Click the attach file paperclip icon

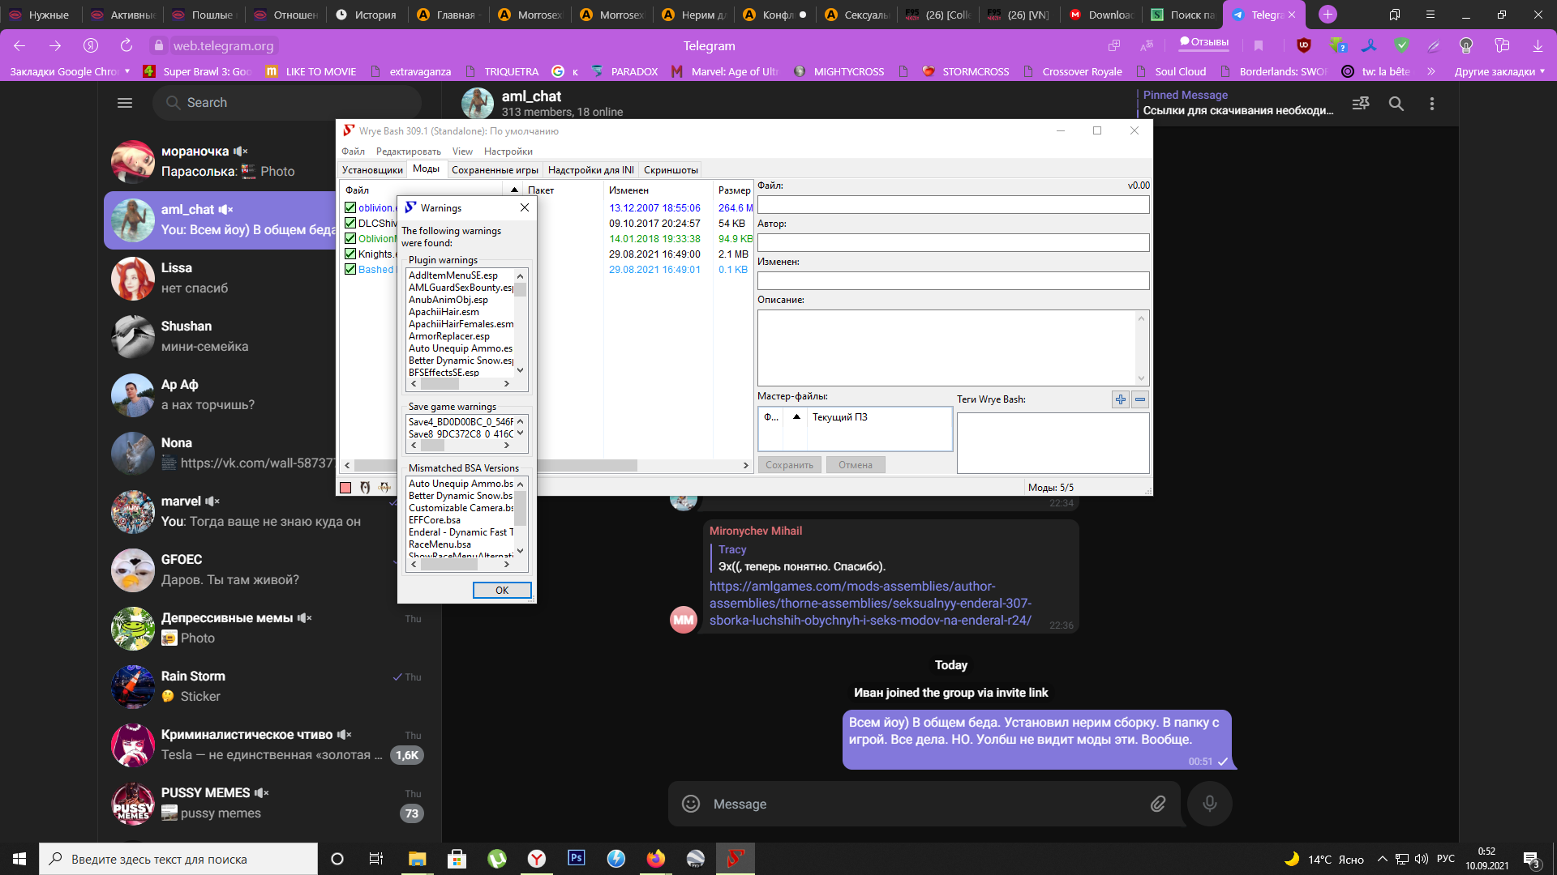1157,804
